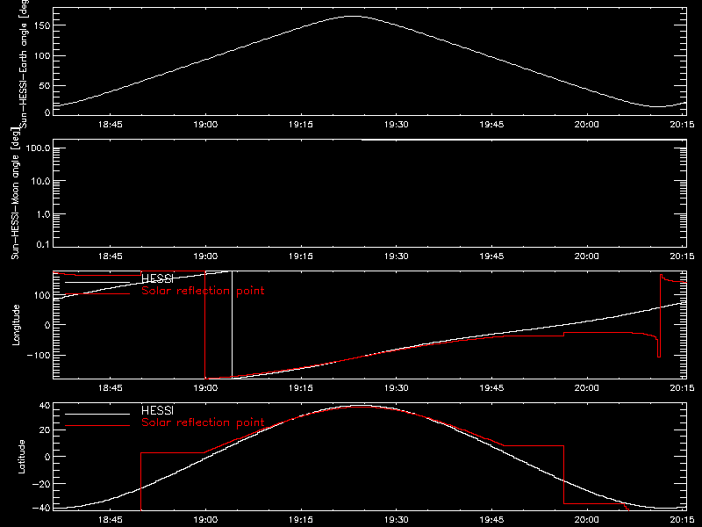Click 40 tick label on Latitude axis
This screenshot has height=527, width=702.
45,406
